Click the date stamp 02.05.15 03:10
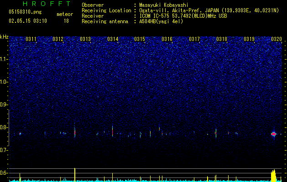 pos(28,21)
